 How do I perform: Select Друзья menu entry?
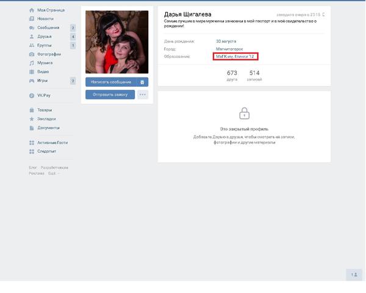[x=45, y=37]
